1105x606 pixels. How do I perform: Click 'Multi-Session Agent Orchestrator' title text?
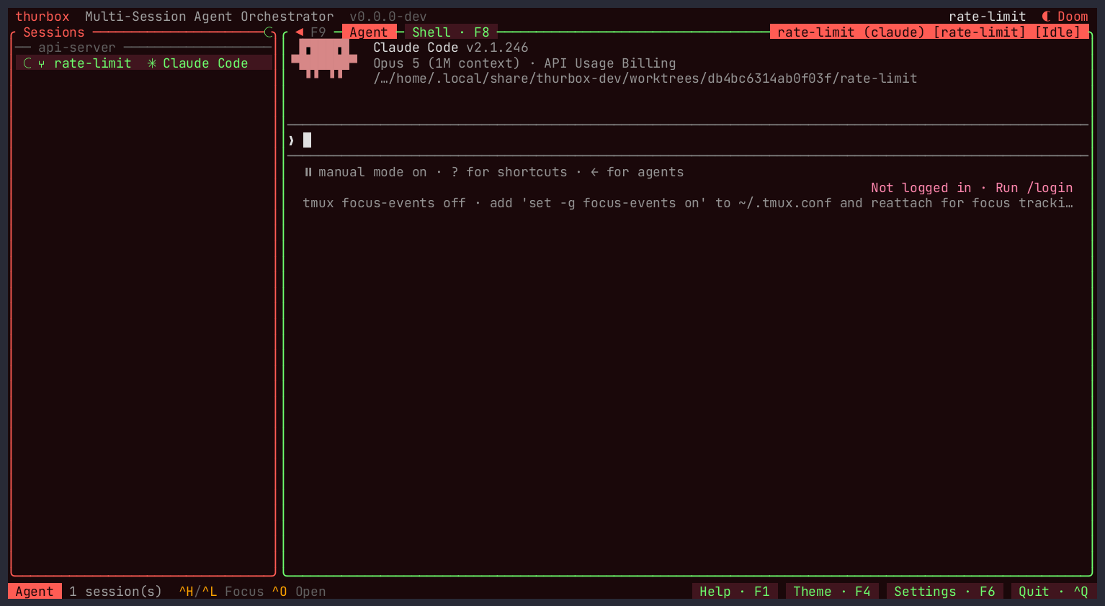coord(210,17)
